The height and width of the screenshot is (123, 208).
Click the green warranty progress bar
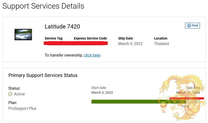[138, 101]
